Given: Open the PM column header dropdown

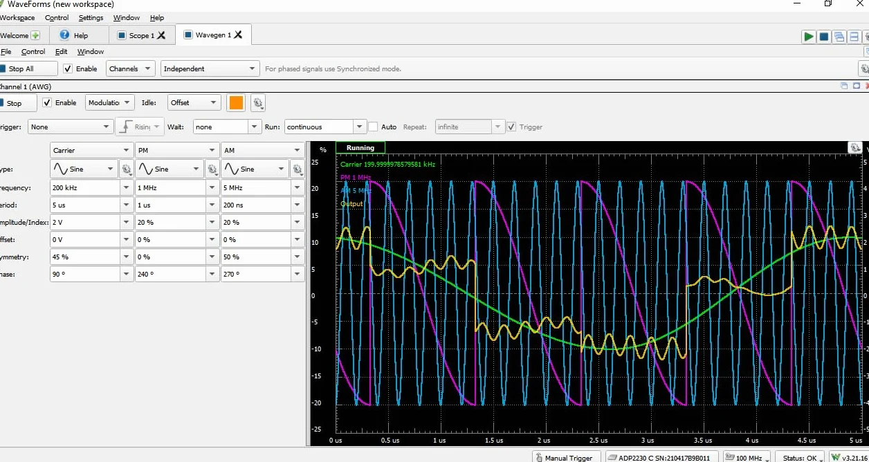Looking at the screenshot, I should (x=177, y=150).
